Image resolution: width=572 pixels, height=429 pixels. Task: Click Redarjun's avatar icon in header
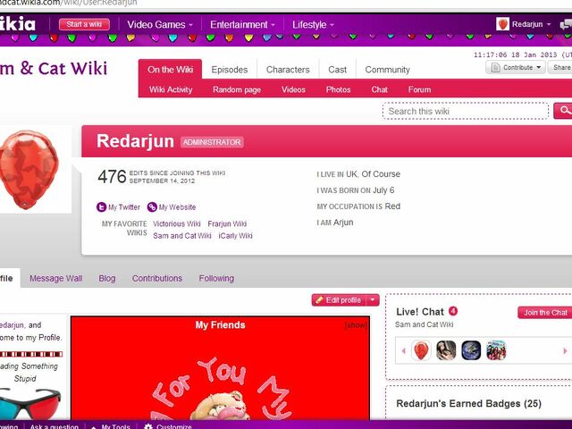502,24
